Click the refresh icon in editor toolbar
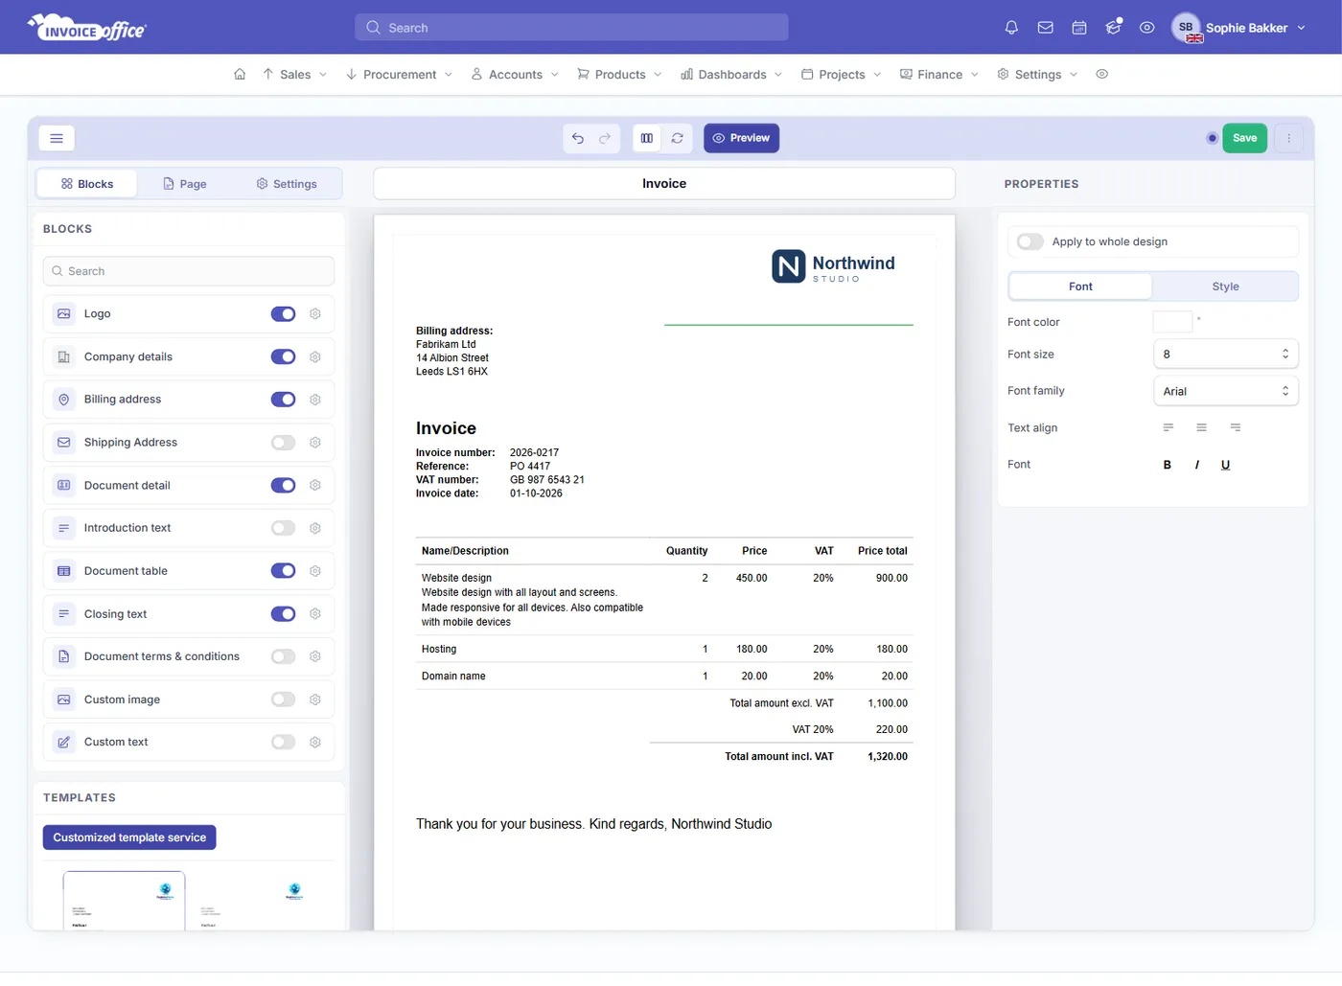Screen dimensions: 1342x986 tap(678, 138)
